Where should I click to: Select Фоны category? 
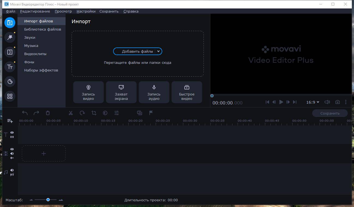click(42, 62)
